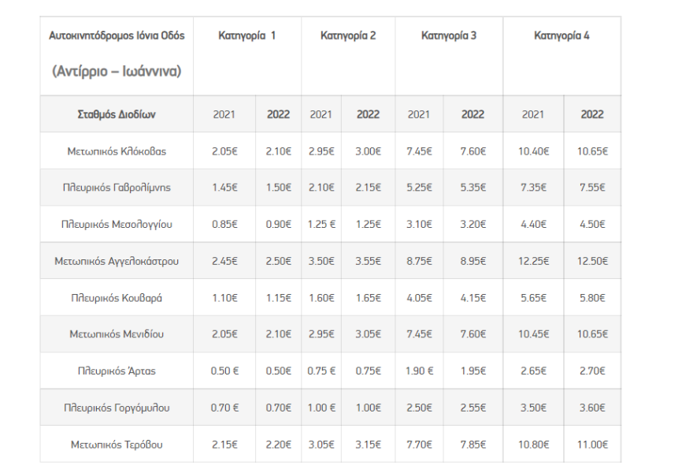Image resolution: width=693 pixels, height=473 pixels.
Task: Select the 5.35€ price for Γαβρολίμνης
Action: point(472,188)
